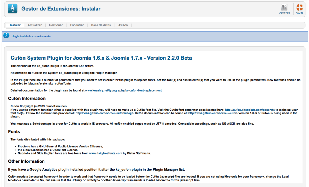Click 'Cufón Copyright (c) 2009 Simo Kinnunen.' line

tap(39, 106)
